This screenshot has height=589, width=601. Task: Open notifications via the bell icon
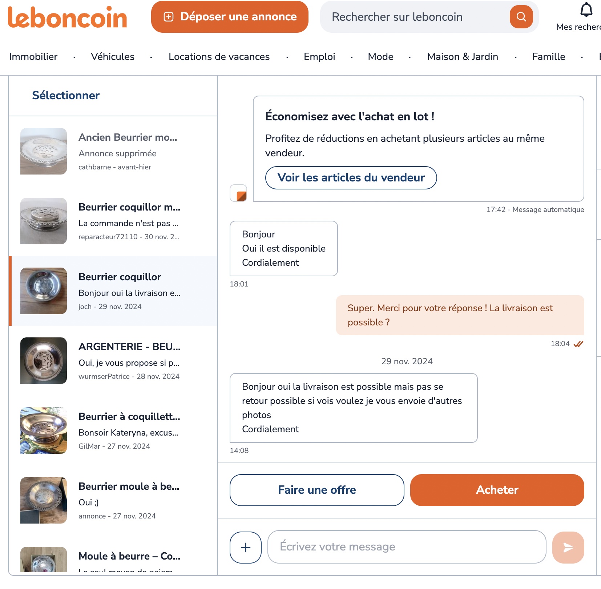pos(586,9)
